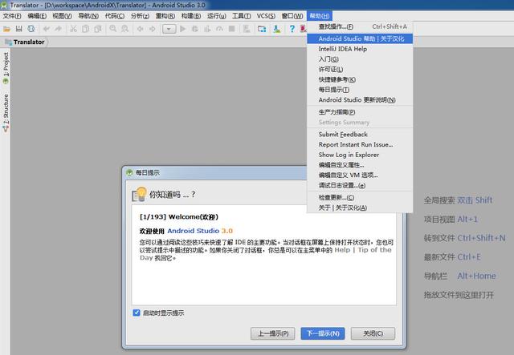Choose 每日提示(T) menu entry

point(360,90)
